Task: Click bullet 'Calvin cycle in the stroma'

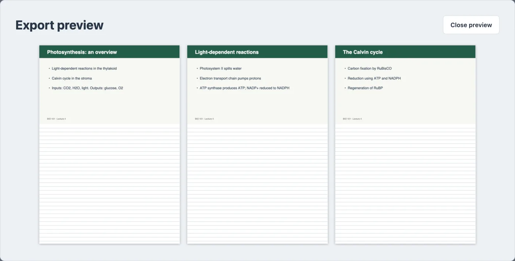Action: [x=72, y=78]
